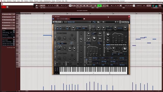Toggle the Glide switch
The width and height of the screenshot is (163, 92).
pos(67,28)
